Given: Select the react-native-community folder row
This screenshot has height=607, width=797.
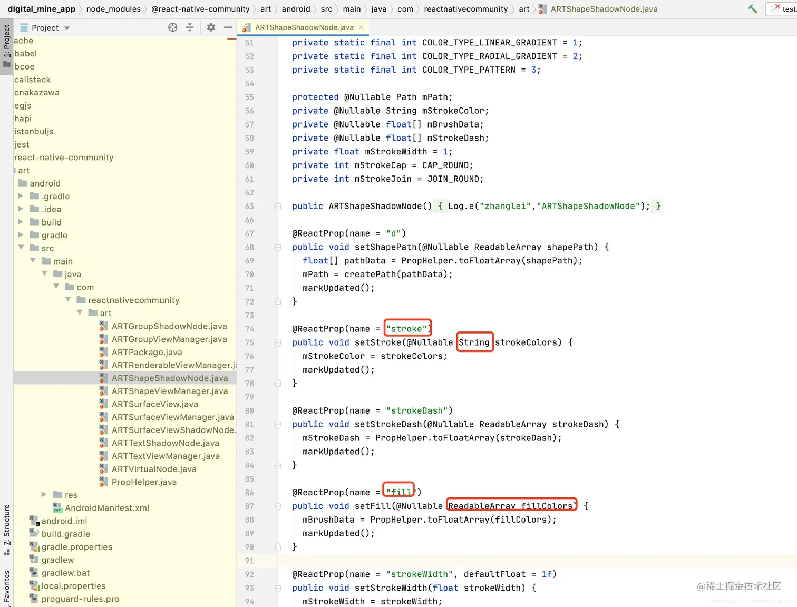Looking at the screenshot, I should click(125, 157).
